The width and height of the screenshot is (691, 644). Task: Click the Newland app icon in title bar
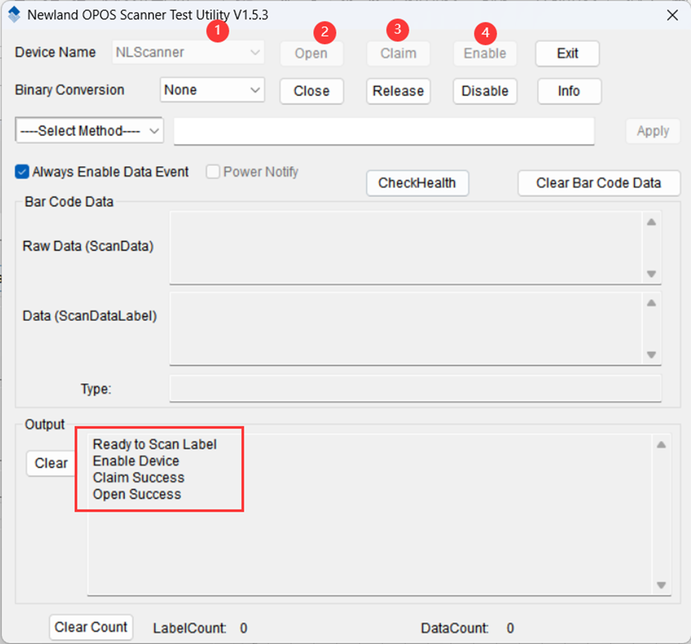(14, 14)
